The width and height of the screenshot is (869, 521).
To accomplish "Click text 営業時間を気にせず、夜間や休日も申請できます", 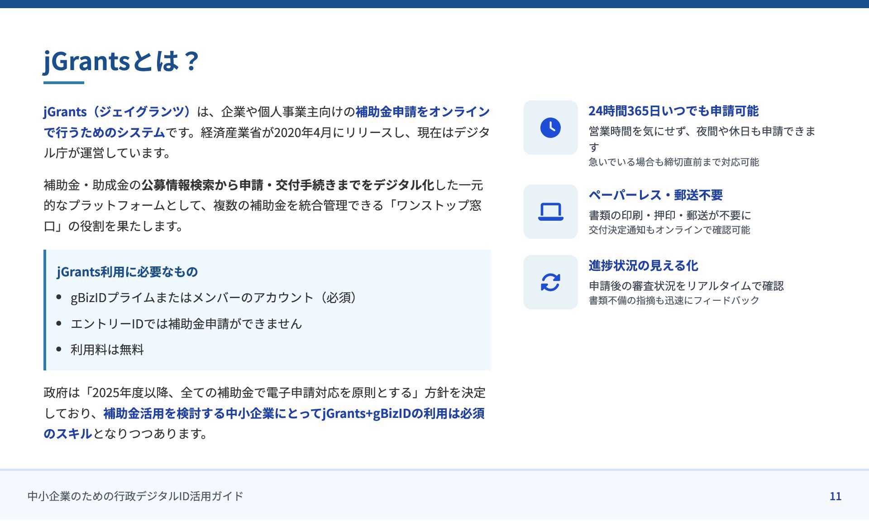I will pyautogui.click(x=702, y=139).
